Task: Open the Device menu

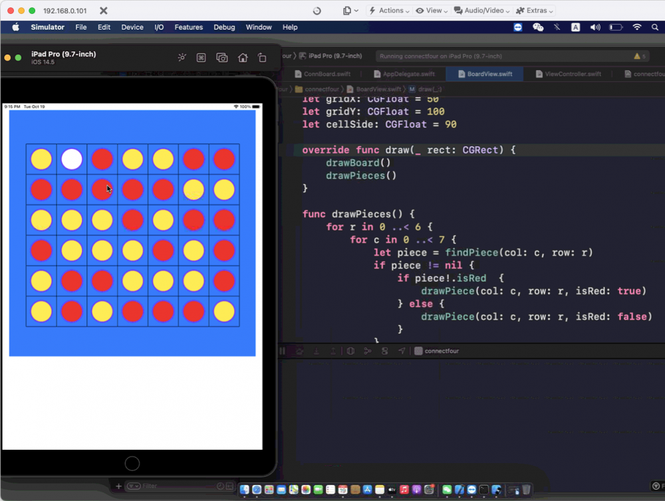Action: coord(132,27)
